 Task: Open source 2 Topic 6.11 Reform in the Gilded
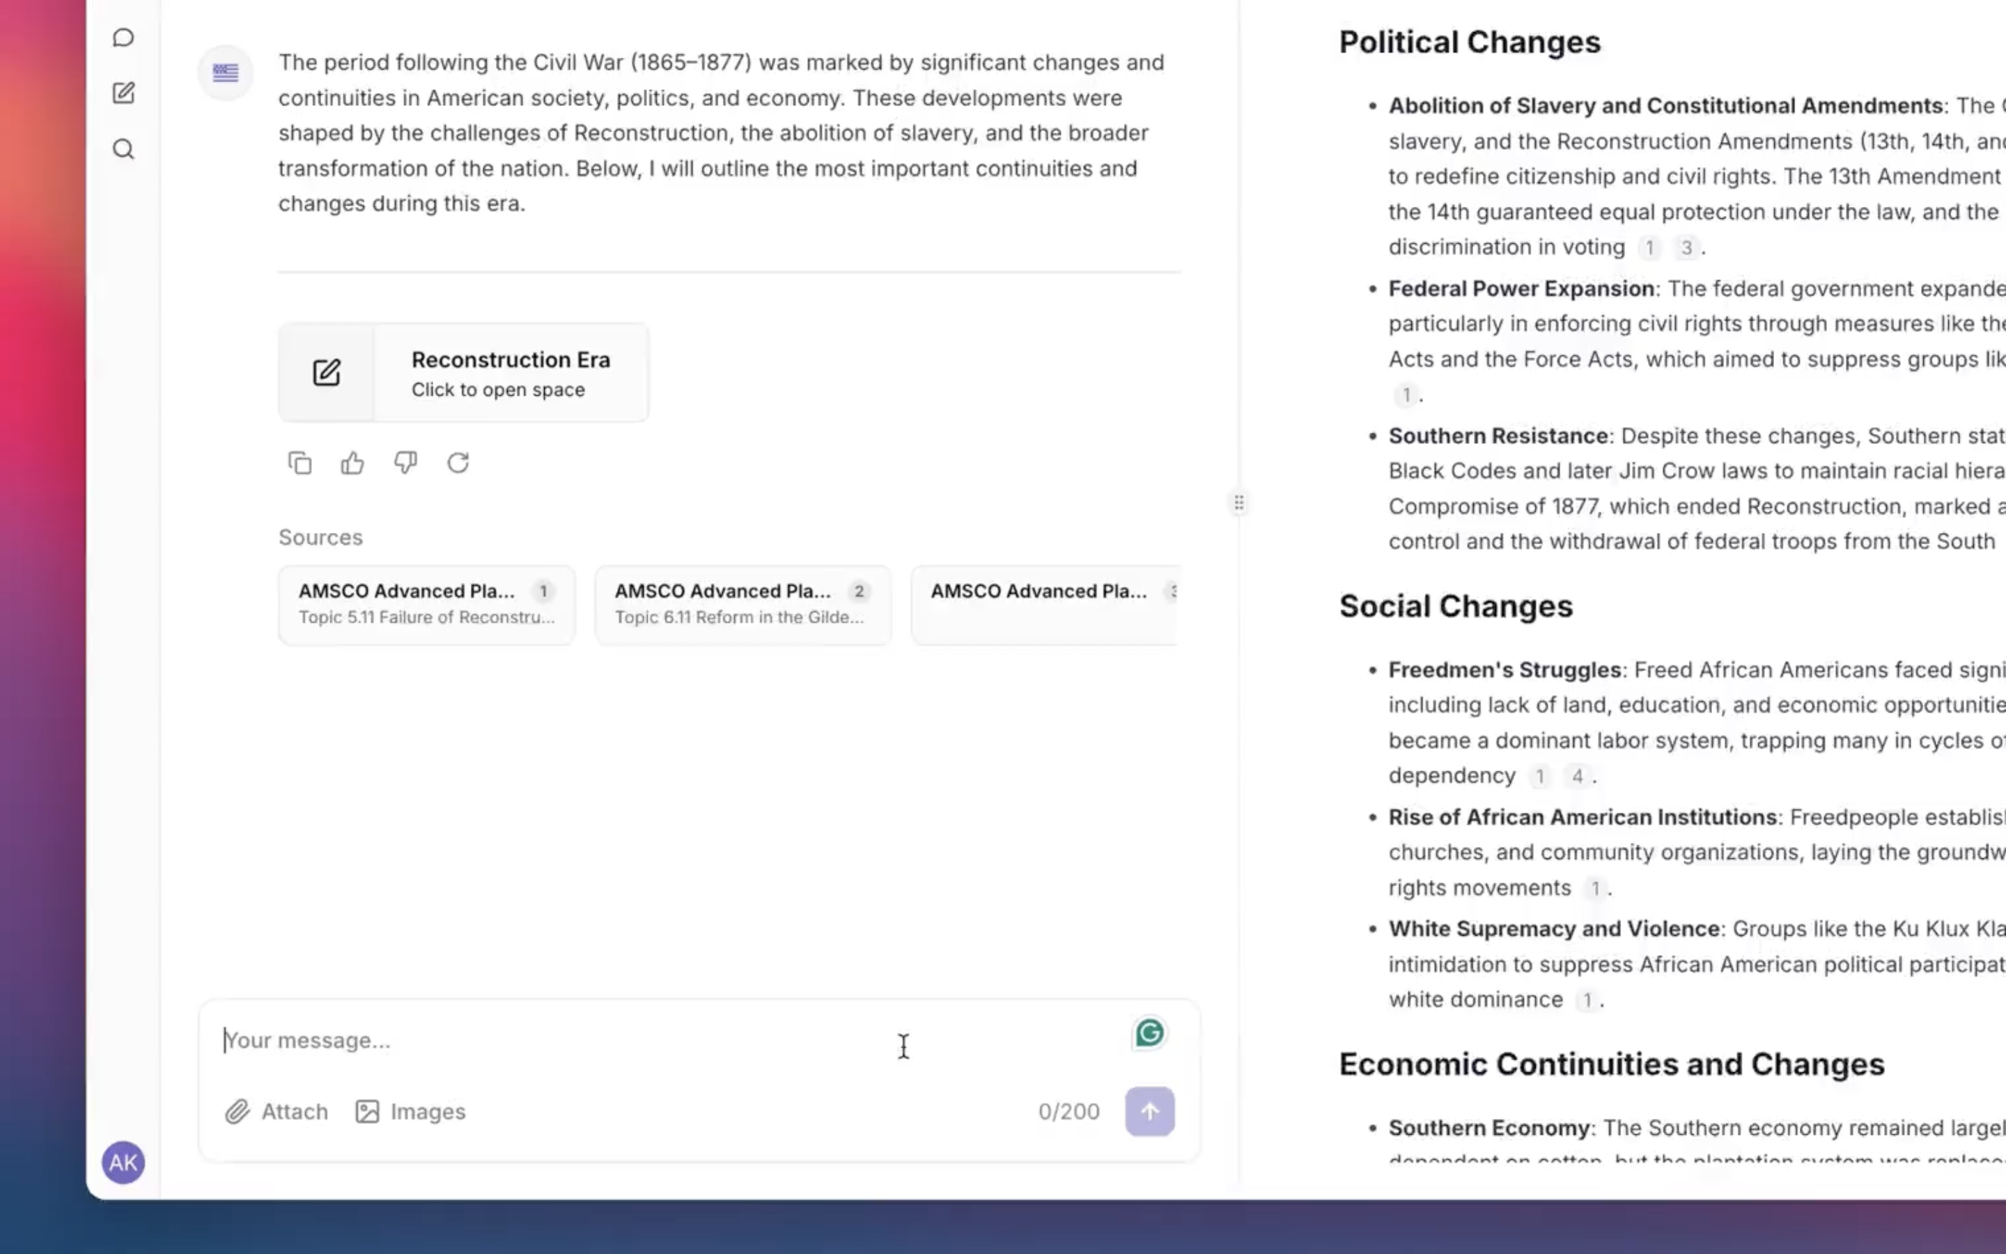(x=742, y=605)
